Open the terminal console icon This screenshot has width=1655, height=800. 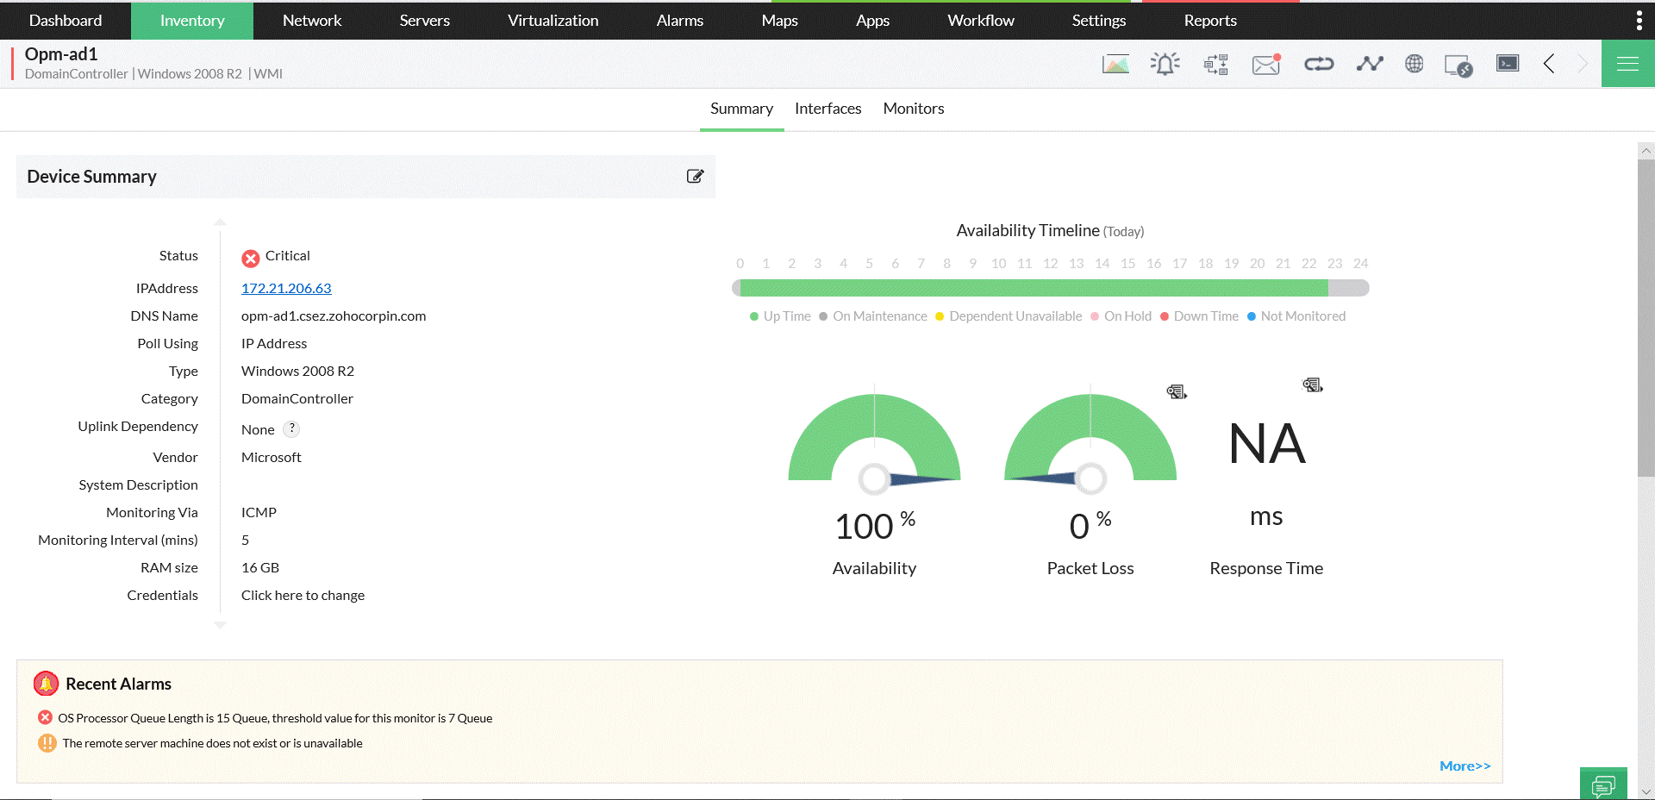[1507, 63]
